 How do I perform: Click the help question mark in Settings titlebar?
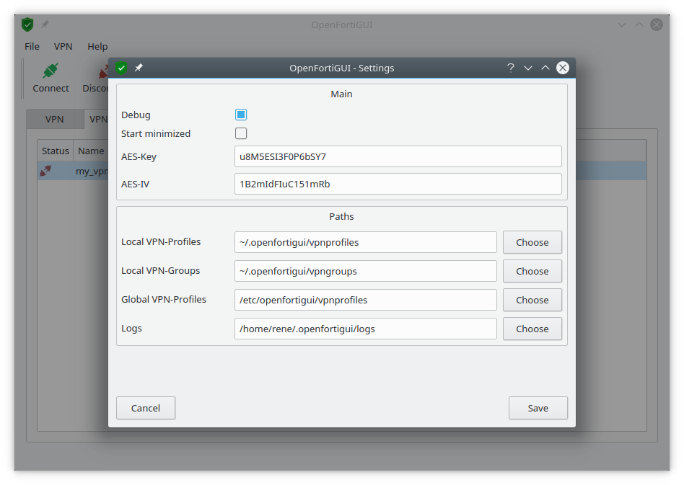coord(510,68)
